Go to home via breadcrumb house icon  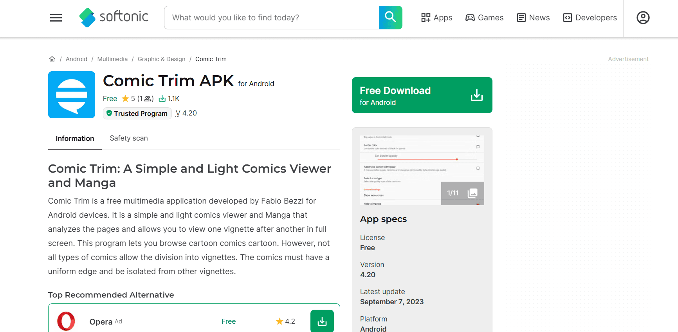pos(52,59)
